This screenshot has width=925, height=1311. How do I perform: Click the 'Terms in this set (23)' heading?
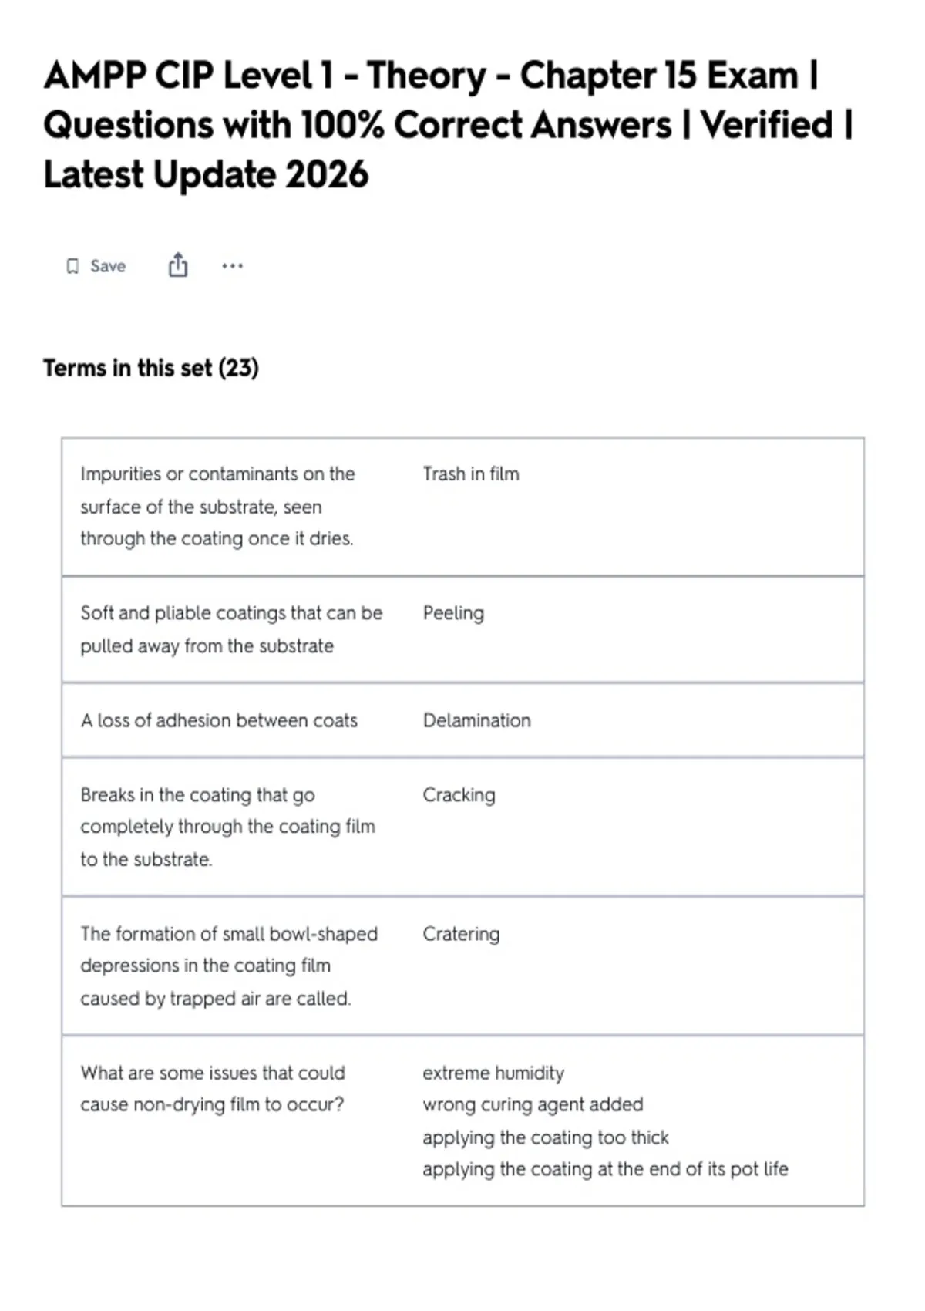coord(151,368)
